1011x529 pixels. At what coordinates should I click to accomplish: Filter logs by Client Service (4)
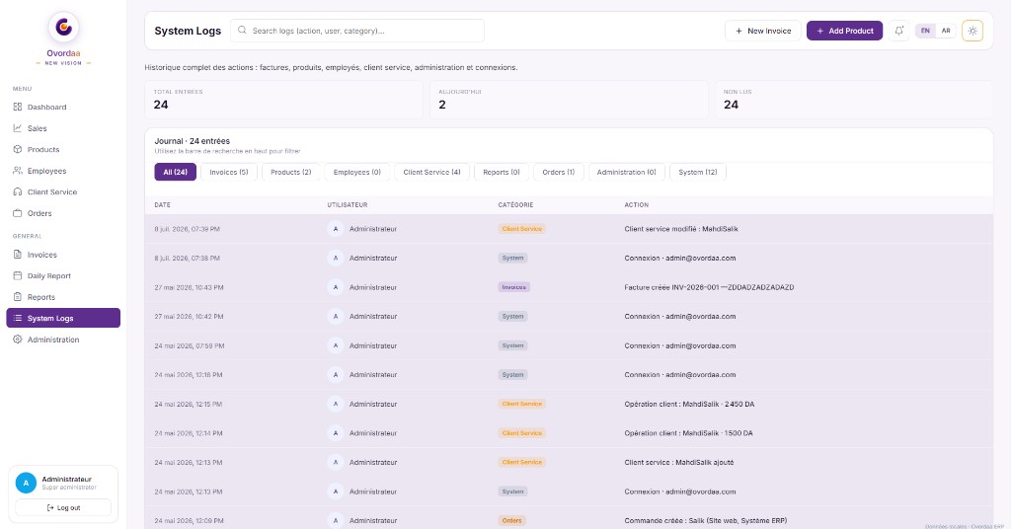point(432,172)
